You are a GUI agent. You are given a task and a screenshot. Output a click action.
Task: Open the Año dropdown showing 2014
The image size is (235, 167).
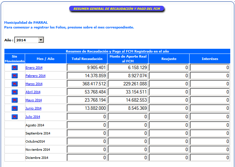[x=29, y=40]
